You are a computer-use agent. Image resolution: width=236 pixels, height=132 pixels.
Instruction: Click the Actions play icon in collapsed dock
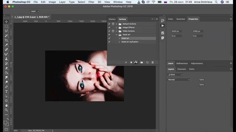(x=163, y=26)
